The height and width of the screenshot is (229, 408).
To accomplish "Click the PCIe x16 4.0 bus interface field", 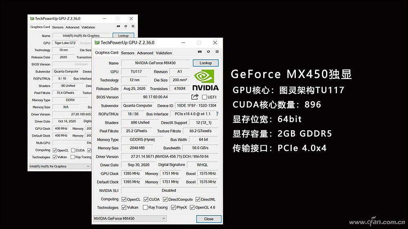I will pos(193,114).
